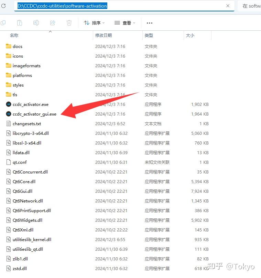This screenshot has height=278, width=261.
Task: Clear the address bar with X button
Action: [x=228, y=6]
